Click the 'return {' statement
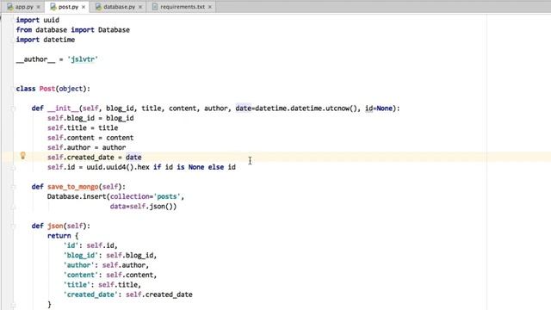 (63, 236)
